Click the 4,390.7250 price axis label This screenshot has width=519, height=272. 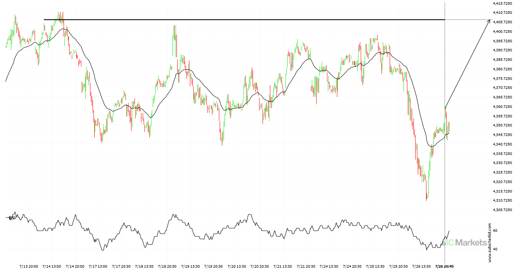[503, 51]
